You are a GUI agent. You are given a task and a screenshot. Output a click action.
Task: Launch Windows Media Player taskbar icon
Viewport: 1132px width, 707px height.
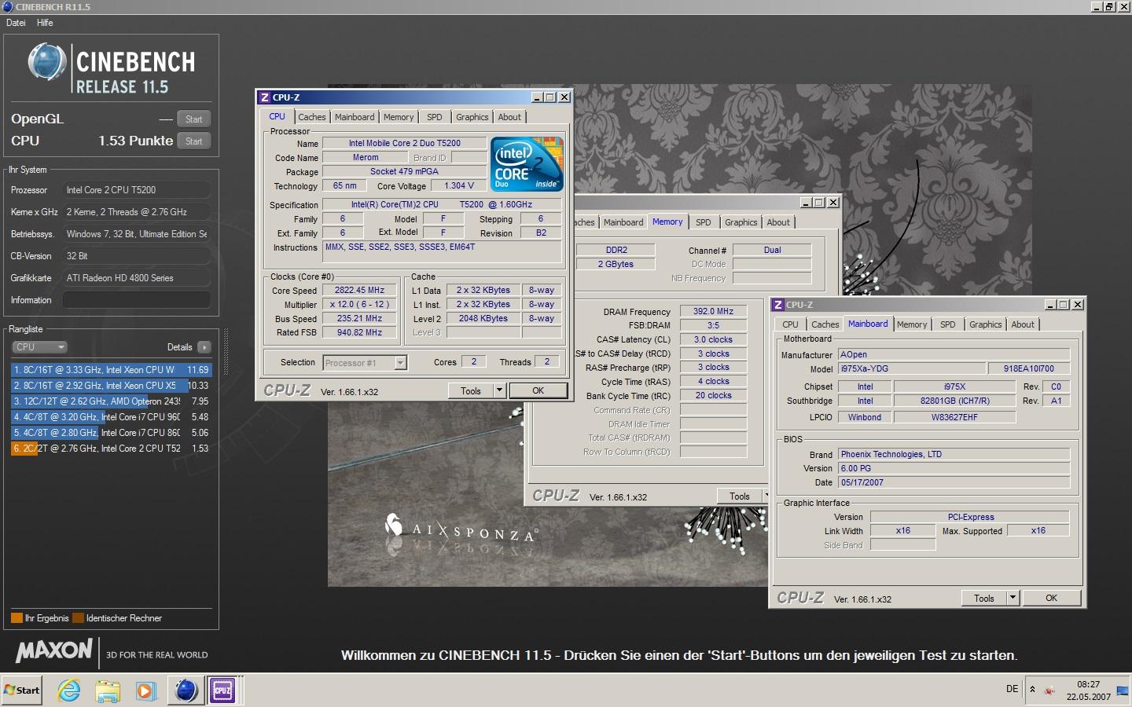(x=145, y=691)
